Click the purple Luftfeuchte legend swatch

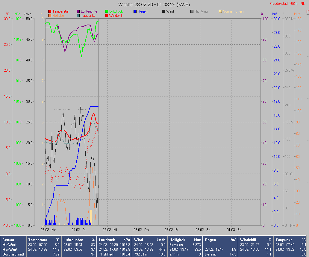pos(78,12)
